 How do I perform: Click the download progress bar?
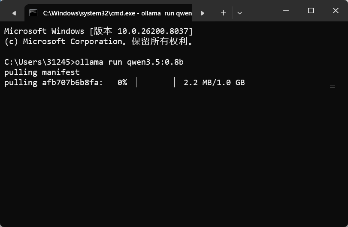155,82
